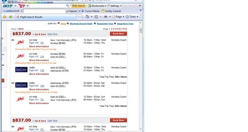Click the Yahoo Y! toolbar icon
248x132 pixels.
[x=22, y=6]
